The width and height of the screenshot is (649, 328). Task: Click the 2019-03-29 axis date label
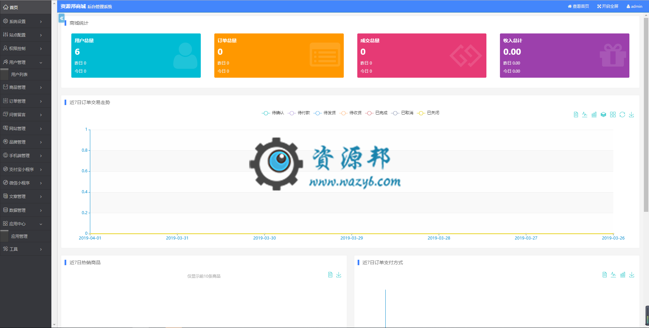[352, 238]
